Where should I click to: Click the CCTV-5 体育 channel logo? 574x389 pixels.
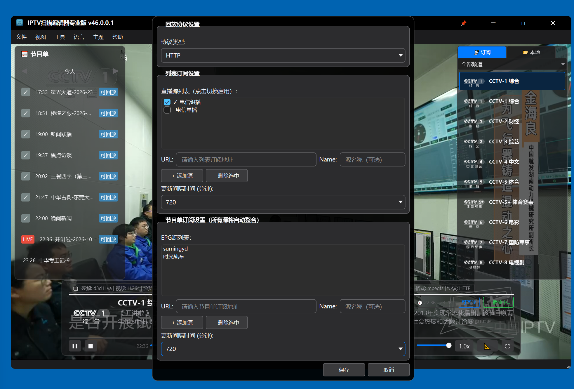click(474, 183)
